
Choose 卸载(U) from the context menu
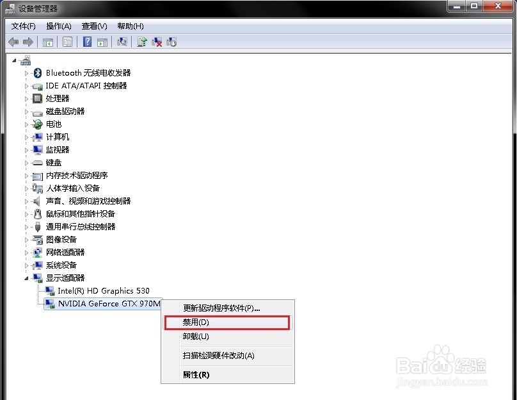click(x=228, y=337)
